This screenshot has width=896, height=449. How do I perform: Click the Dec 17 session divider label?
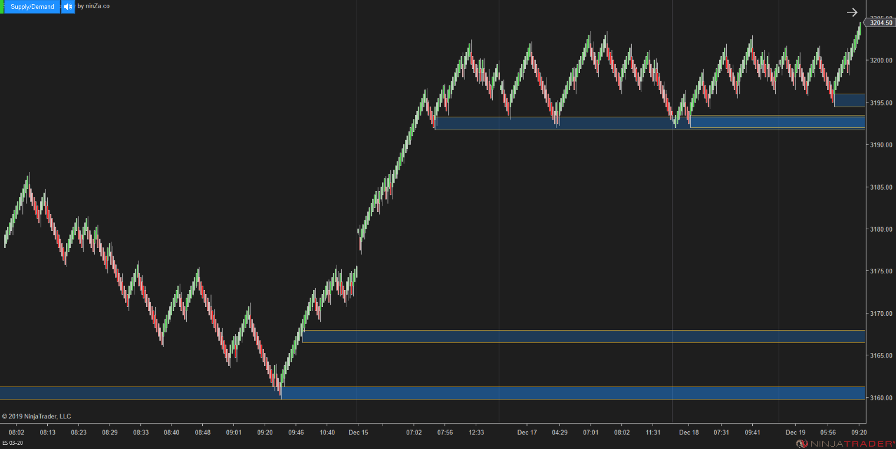pyautogui.click(x=527, y=432)
